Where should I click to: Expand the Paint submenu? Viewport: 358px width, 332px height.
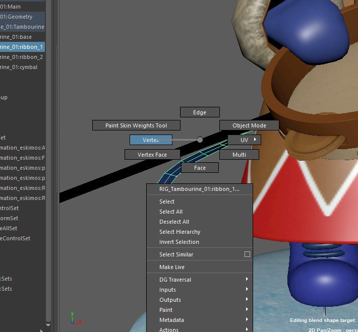200,310
